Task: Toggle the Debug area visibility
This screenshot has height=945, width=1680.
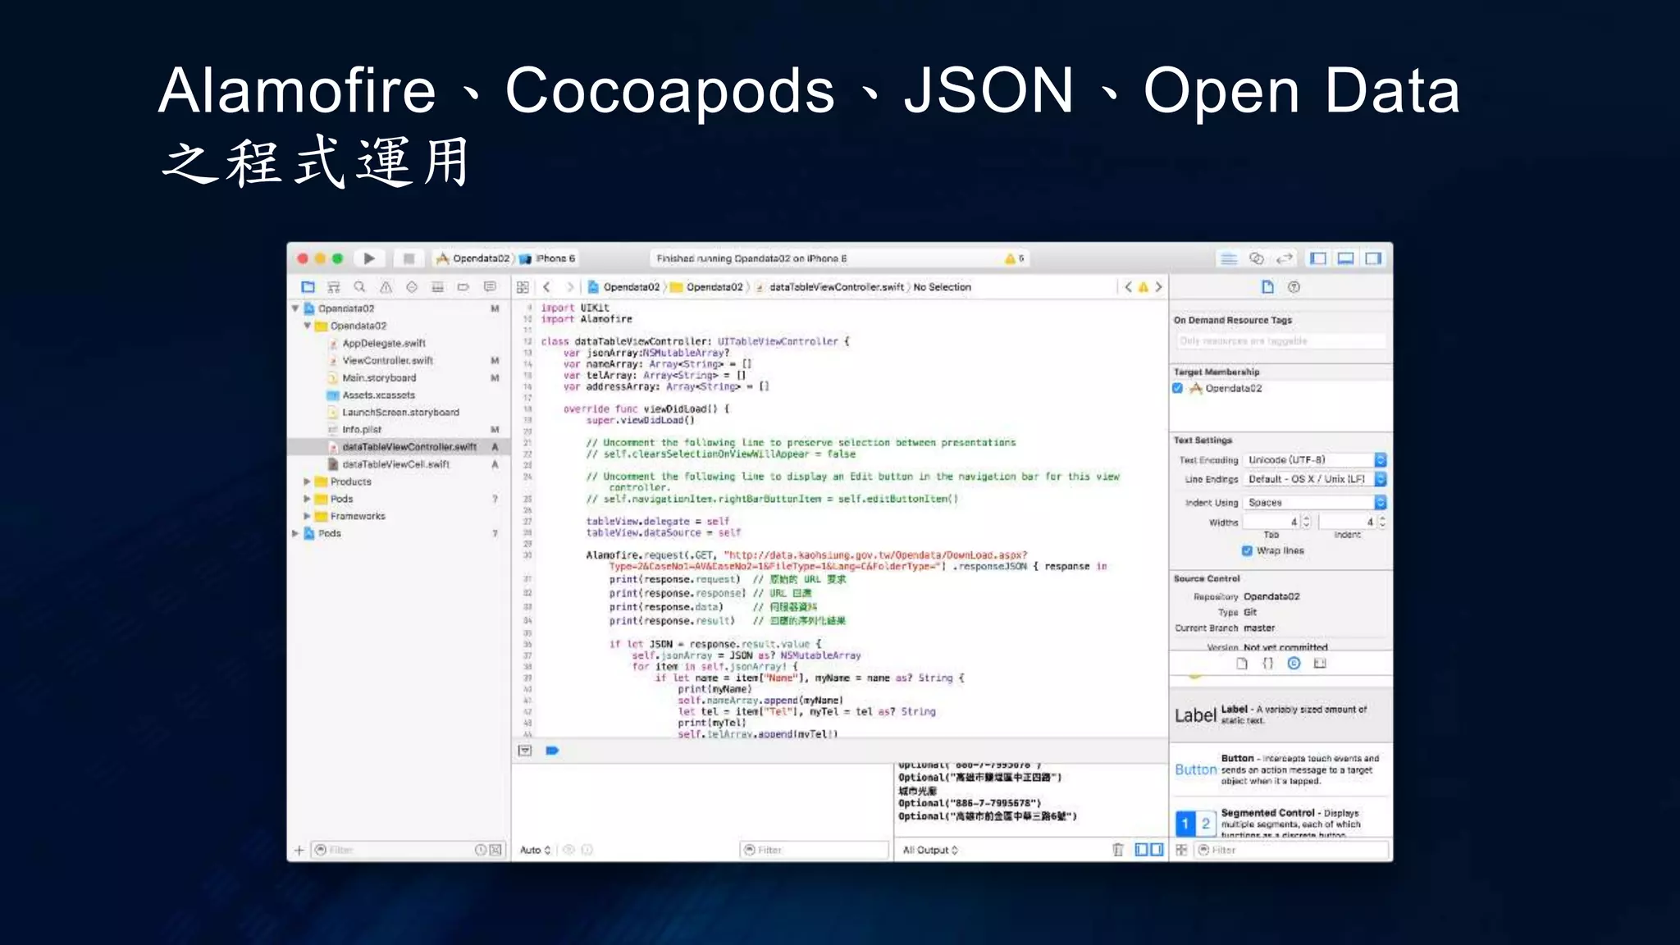Action: 1346,258
